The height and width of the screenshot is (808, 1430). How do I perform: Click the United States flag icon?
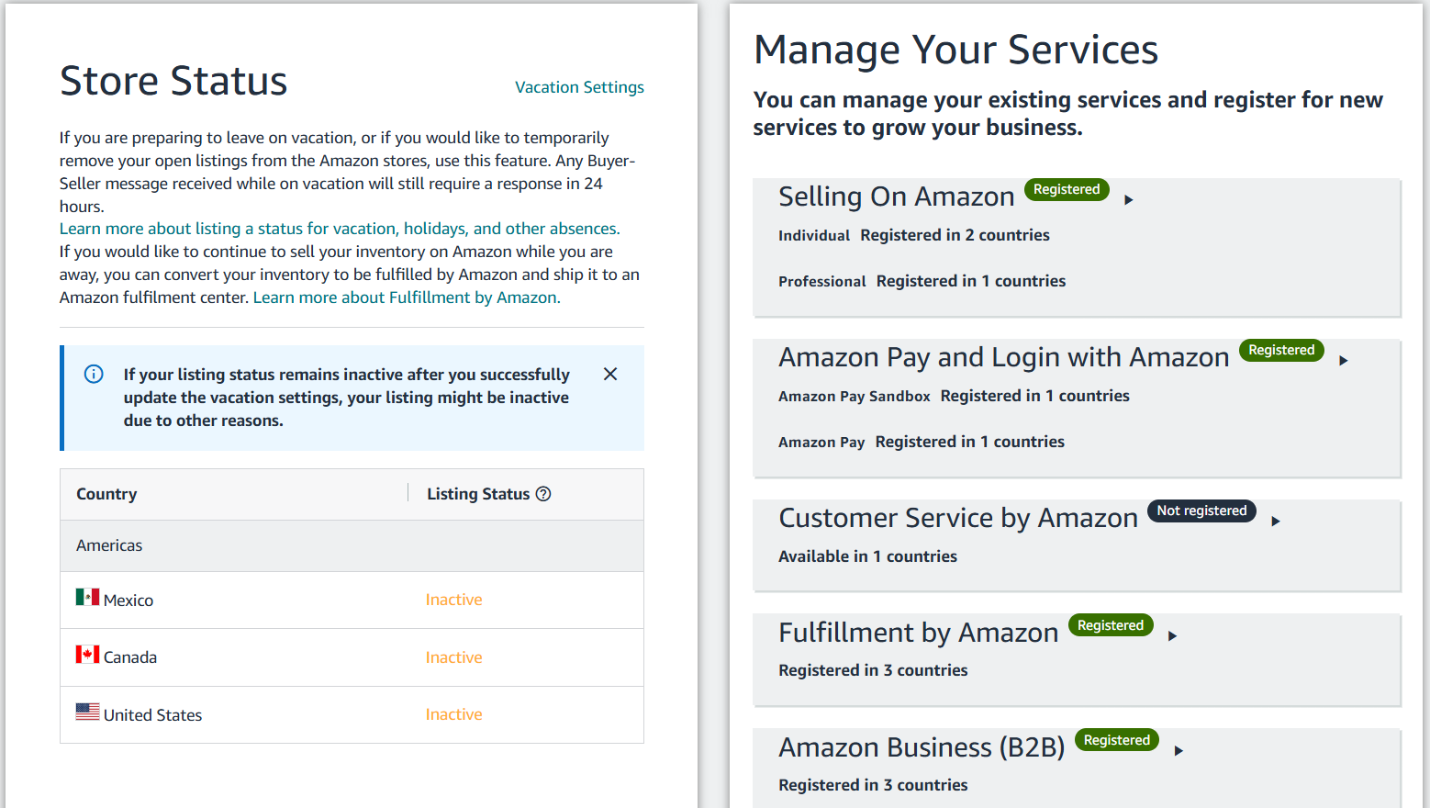87,712
